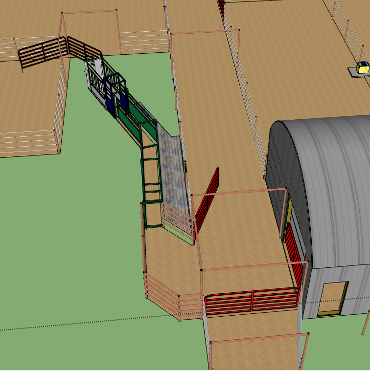370x371 pixels.
Task: Select the door opening on the building front
Action: click(x=333, y=299)
